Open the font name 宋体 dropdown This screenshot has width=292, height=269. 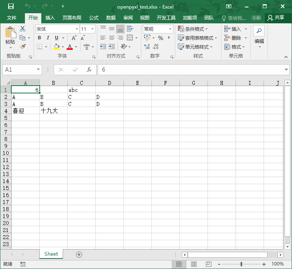pyautogui.click(x=77, y=29)
